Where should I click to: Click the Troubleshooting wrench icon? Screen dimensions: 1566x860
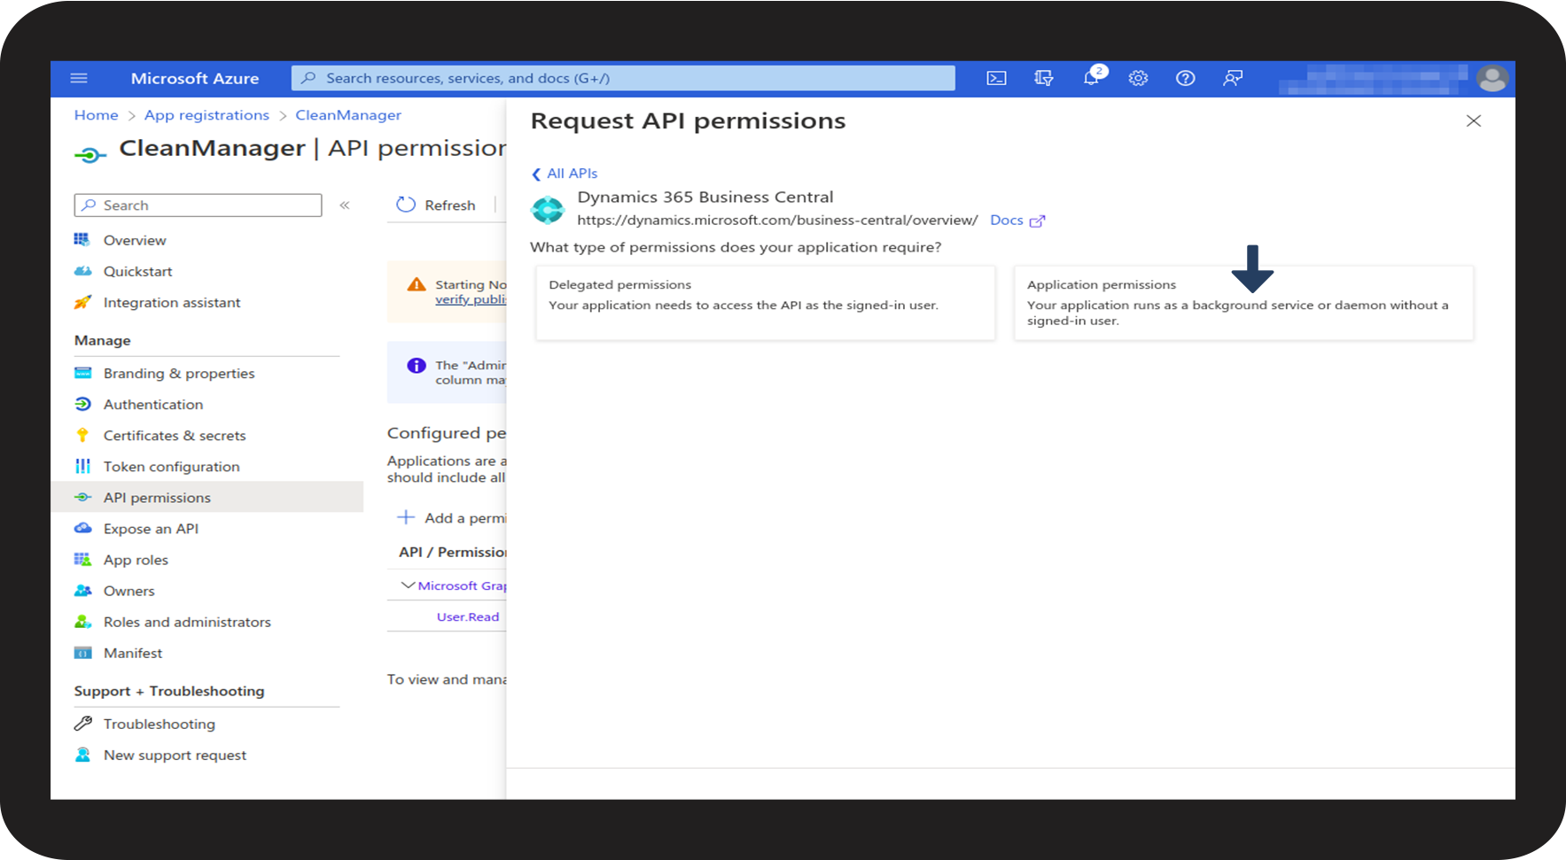pyautogui.click(x=82, y=724)
